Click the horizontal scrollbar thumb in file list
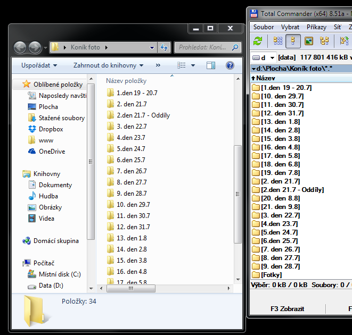Viewport: 352px width, 335px height. [x=131, y=288]
